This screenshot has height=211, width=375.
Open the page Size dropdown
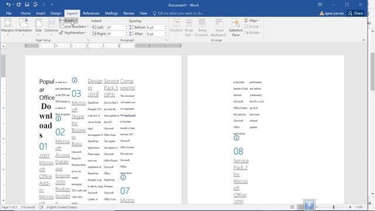(38, 27)
